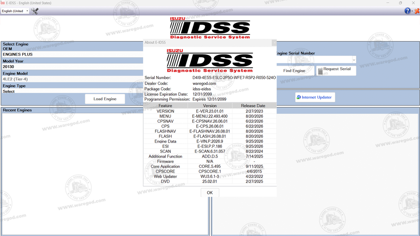Click the Select Engine panel heading
The height and width of the screenshot is (236, 420).
click(x=16, y=44)
